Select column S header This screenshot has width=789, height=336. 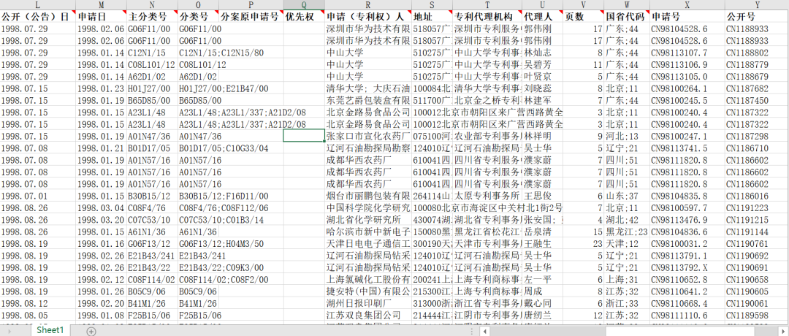tap(432, 5)
